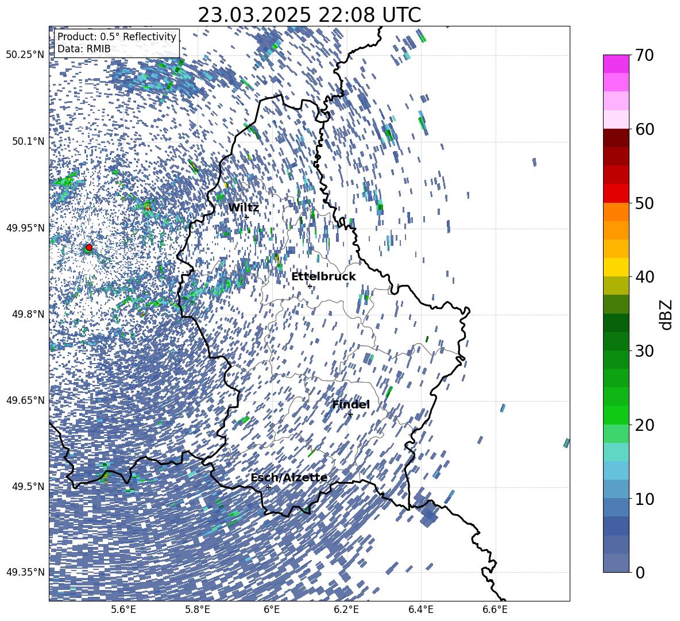Click the 49.65°N latitude label

pyautogui.click(x=25, y=400)
